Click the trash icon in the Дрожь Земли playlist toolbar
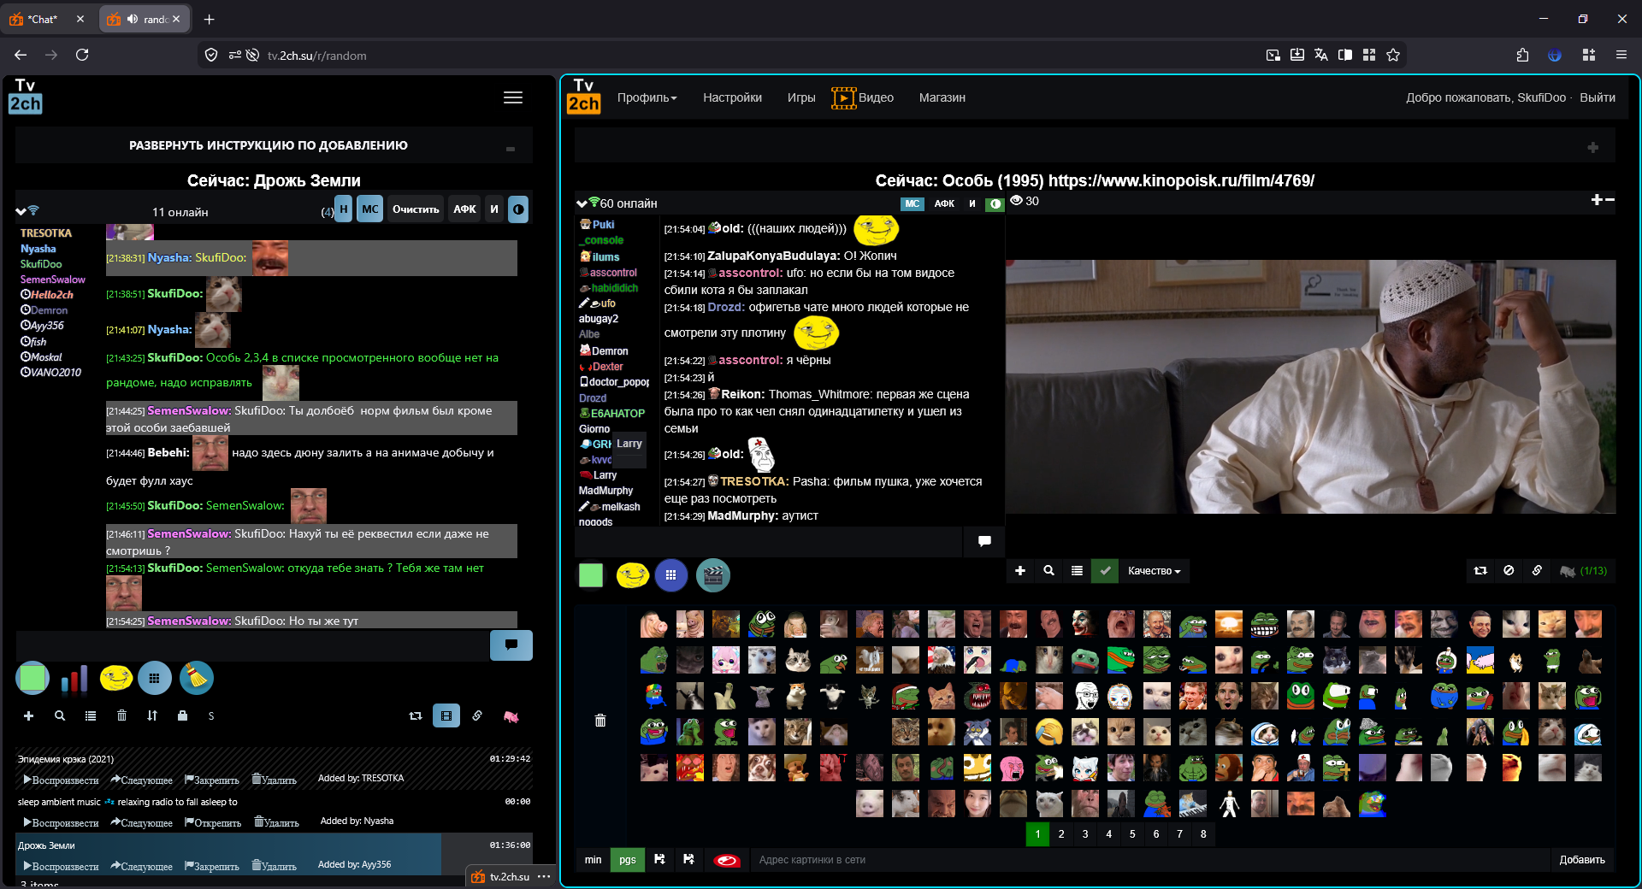 pos(121,715)
